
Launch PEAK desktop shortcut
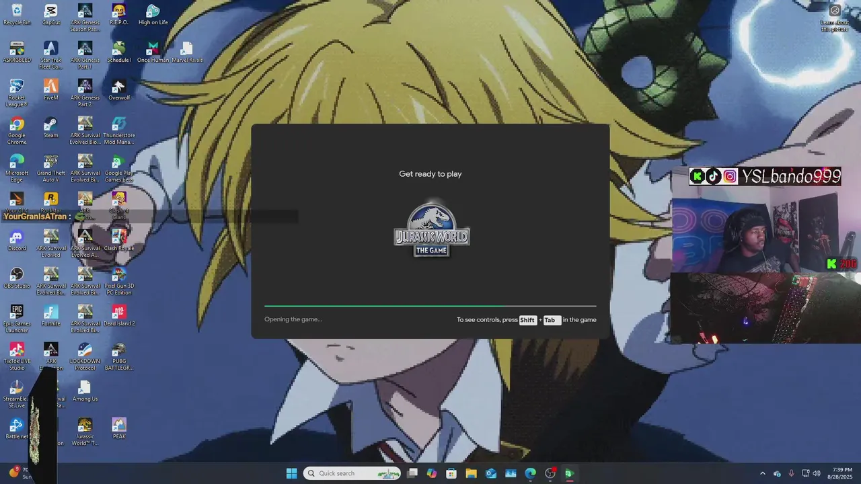point(119,429)
